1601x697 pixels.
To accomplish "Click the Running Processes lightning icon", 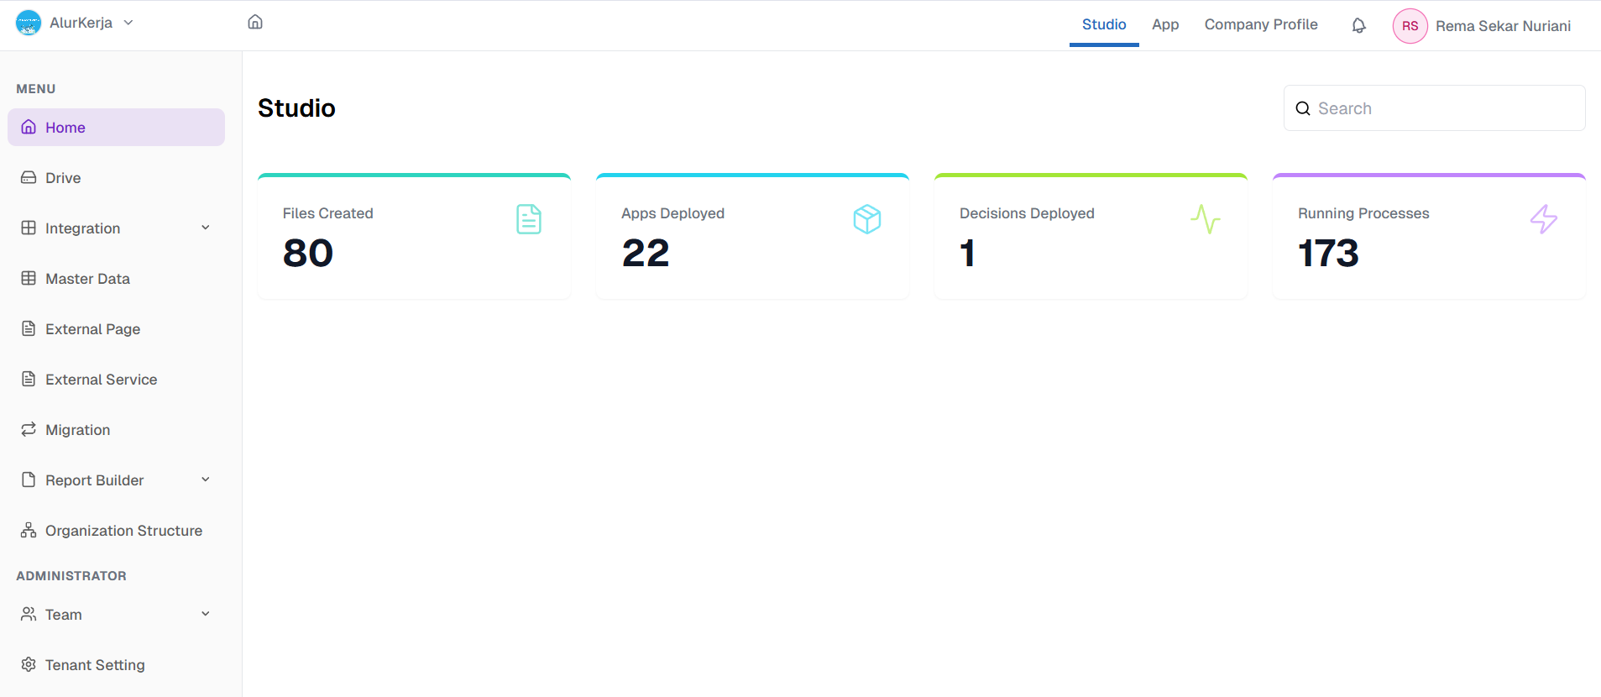I will (1543, 219).
